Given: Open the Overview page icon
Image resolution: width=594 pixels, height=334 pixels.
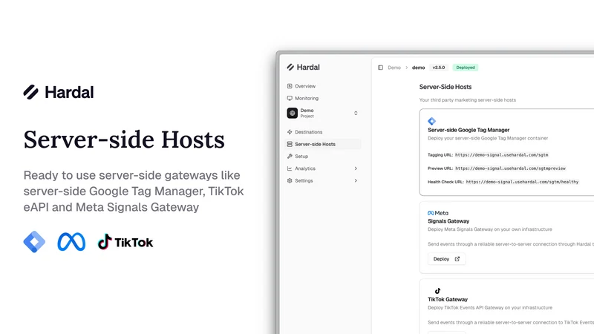Looking at the screenshot, I should [x=290, y=86].
